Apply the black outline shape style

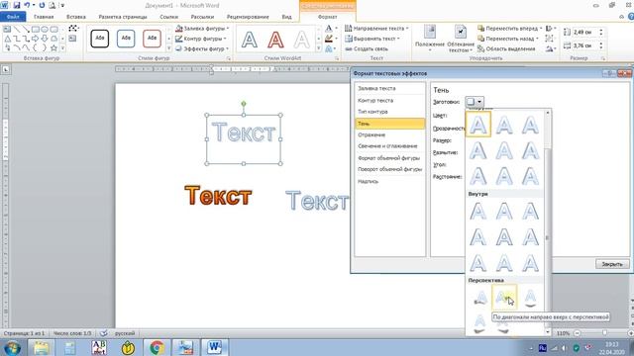pos(99,39)
